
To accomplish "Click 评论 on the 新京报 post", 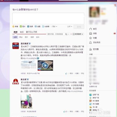I will [x=83, y=111].
